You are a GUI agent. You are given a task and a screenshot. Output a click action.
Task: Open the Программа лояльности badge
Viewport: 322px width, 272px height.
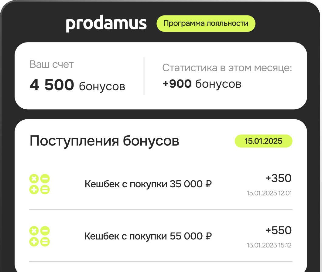click(206, 23)
